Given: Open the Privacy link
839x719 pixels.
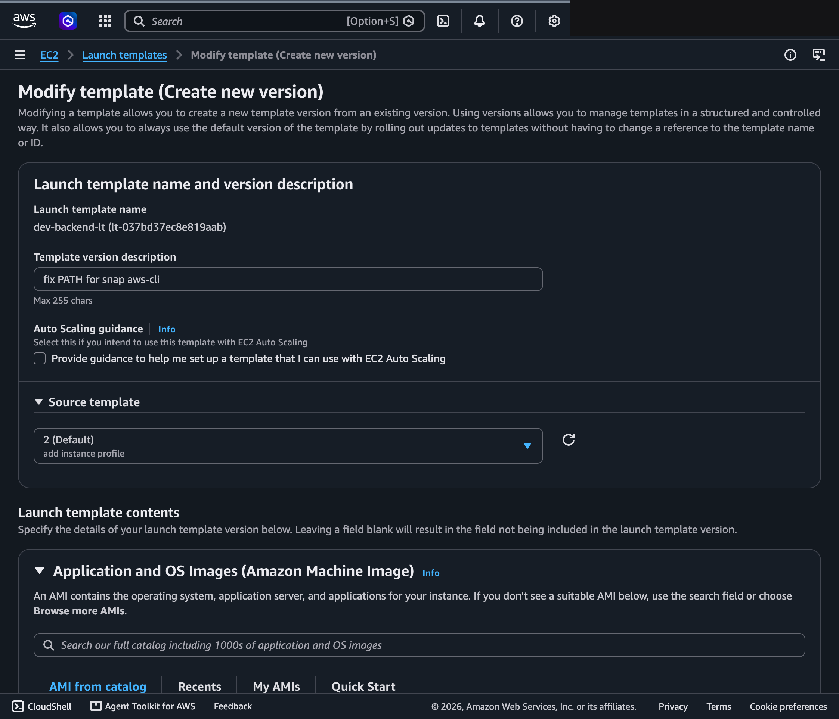Looking at the screenshot, I should coord(673,706).
